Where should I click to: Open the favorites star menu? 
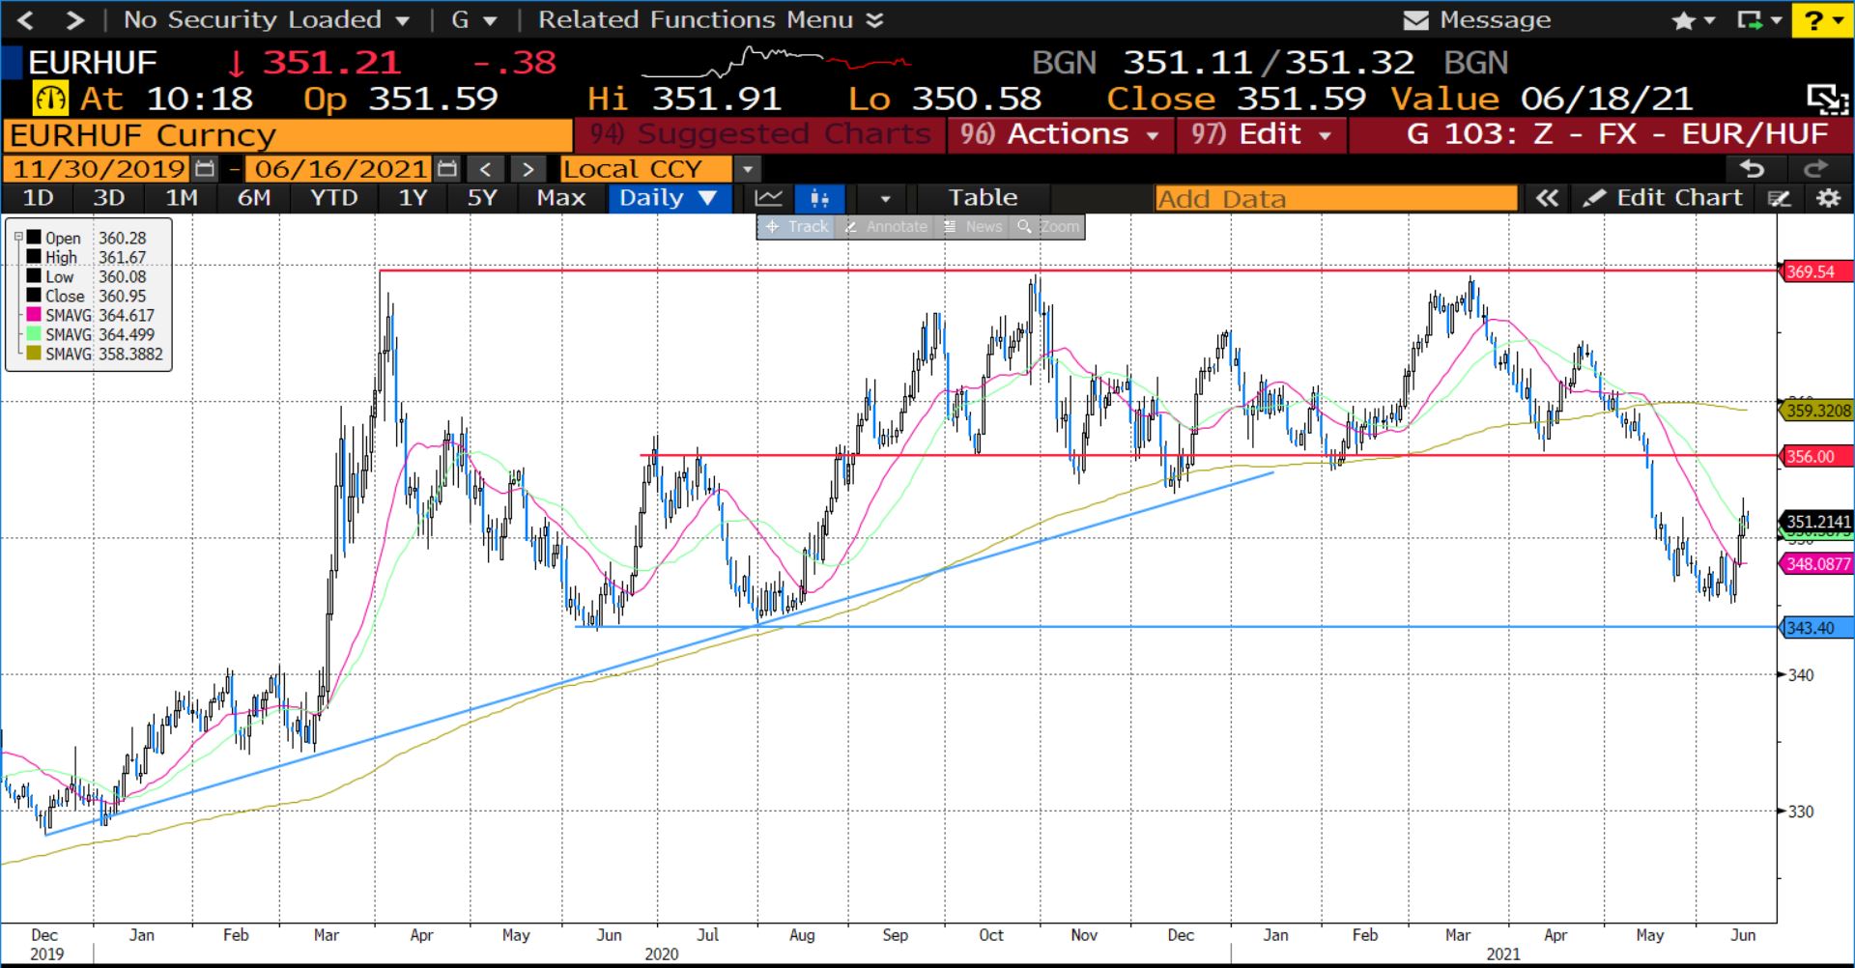click(x=1693, y=20)
